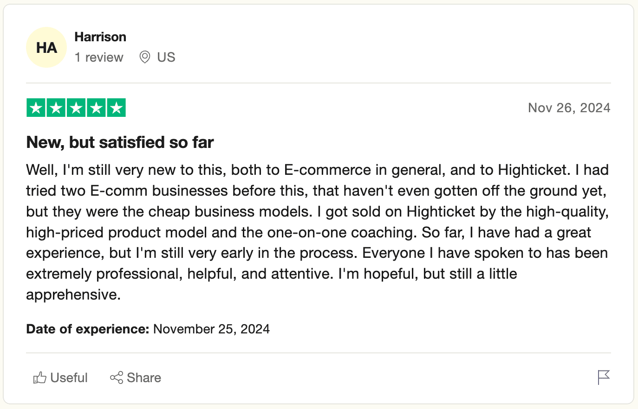Click the fourth green rating star
Viewport: 638px width, 409px height.
(96, 108)
